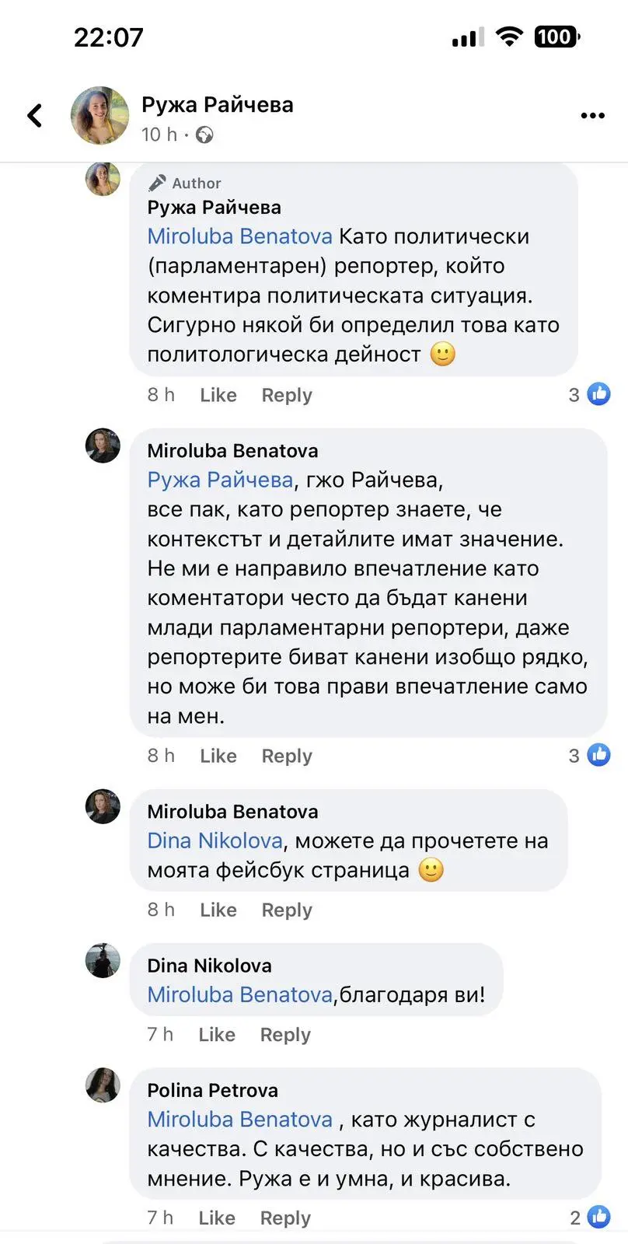The height and width of the screenshot is (1244, 628).
Task: Open Polina Petrova's avatar
Action: pyautogui.click(x=103, y=1085)
